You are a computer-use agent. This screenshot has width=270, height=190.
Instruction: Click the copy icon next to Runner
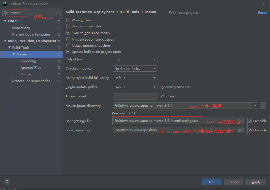point(59,74)
